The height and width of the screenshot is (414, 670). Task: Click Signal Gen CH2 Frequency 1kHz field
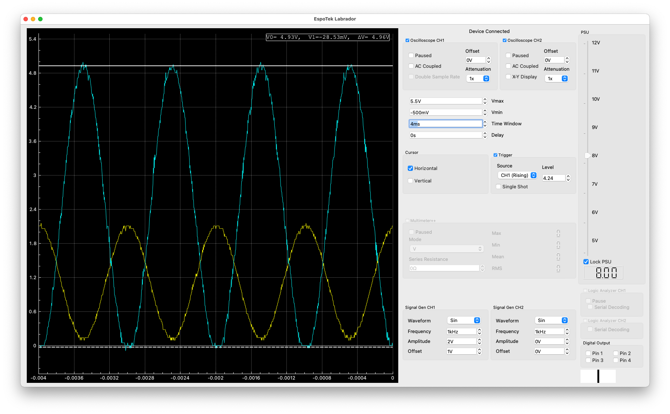pyautogui.click(x=549, y=332)
